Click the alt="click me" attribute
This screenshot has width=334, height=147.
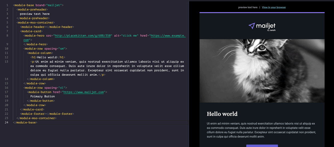coord(126,36)
